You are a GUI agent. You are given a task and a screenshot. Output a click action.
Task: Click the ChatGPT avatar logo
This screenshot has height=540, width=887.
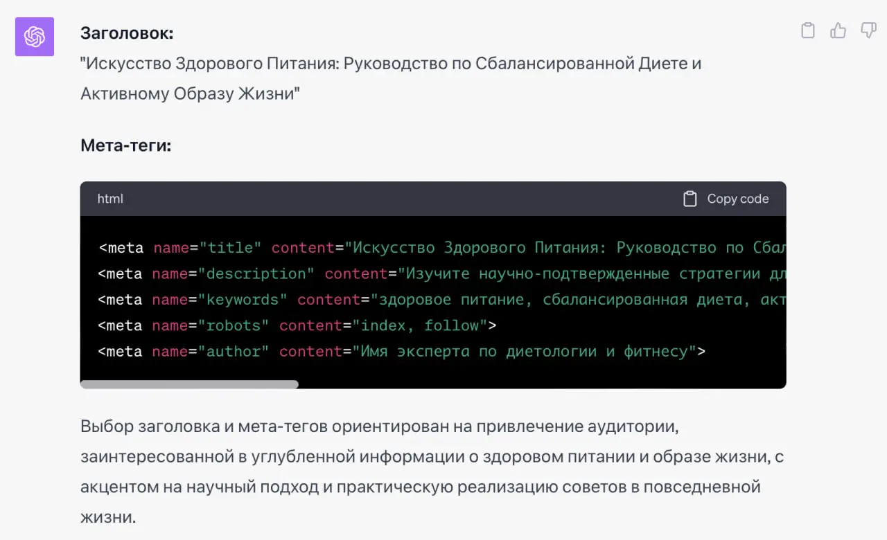coord(35,37)
